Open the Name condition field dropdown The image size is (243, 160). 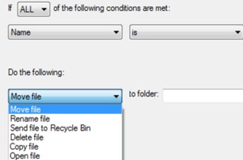(x=65, y=33)
